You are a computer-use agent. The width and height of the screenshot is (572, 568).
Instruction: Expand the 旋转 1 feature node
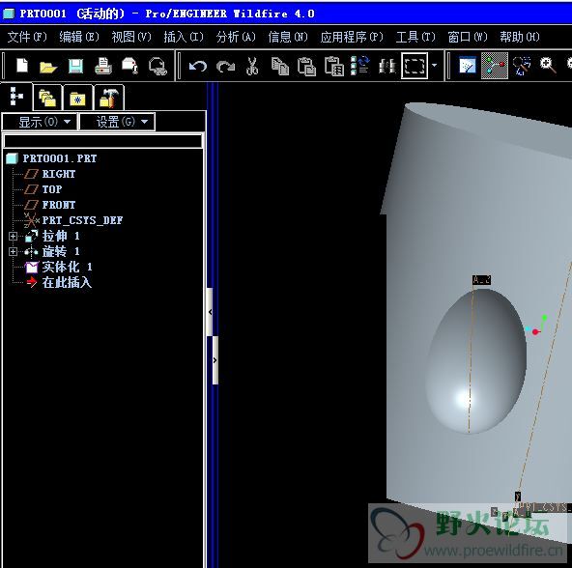[x=13, y=252]
